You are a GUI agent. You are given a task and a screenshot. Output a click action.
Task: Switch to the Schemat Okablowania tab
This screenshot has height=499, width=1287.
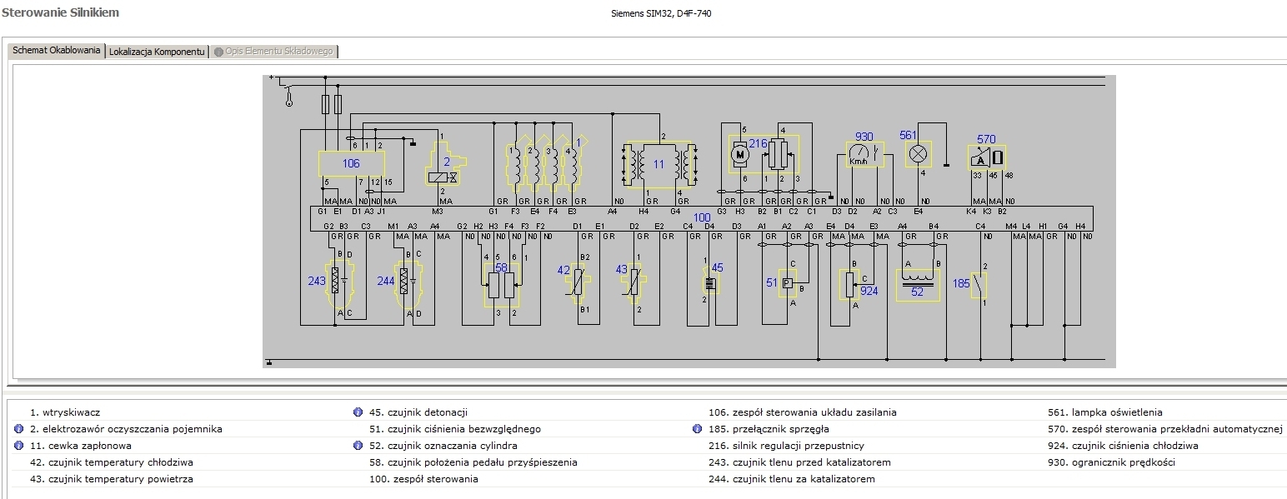pos(57,50)
